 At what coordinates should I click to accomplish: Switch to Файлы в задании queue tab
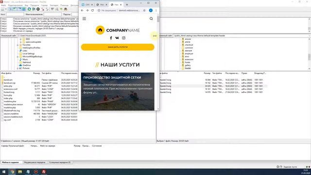pyautogui.click(x=10, y=162)
